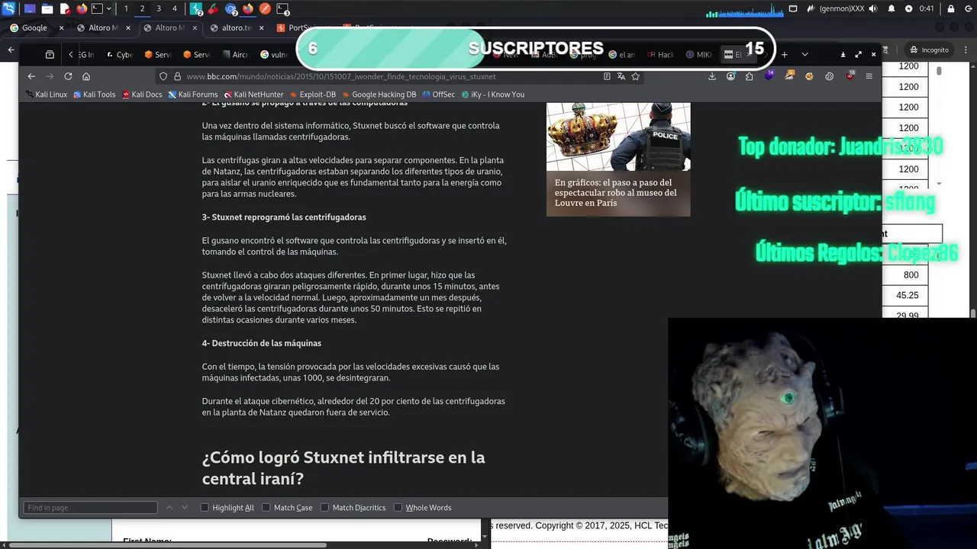The image size is (977, 549).
Task: Close the Google tab in Chrome
Action: click(x=62, y=27)
